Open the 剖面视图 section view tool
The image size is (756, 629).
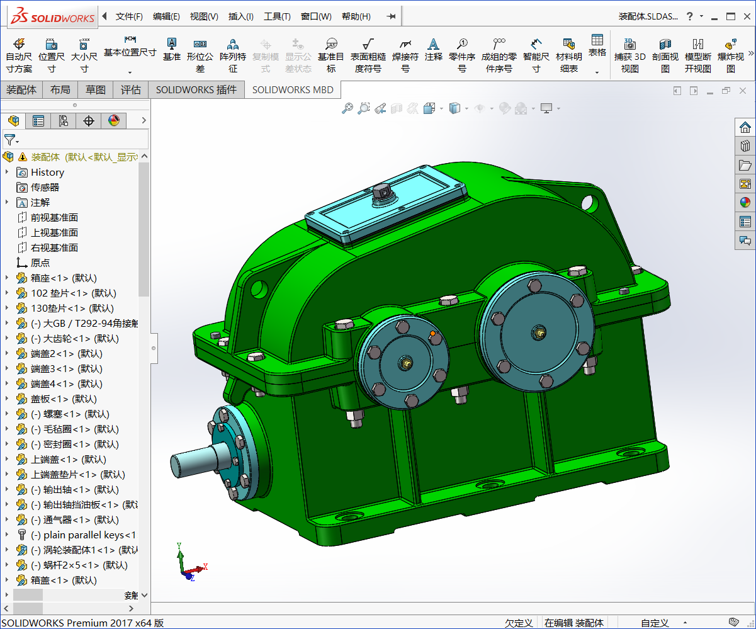665,55
